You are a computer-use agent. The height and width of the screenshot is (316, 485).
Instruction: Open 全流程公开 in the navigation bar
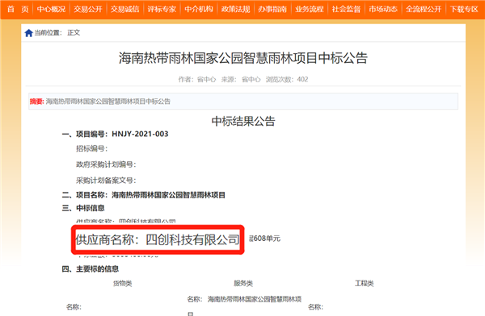point(424,9)
